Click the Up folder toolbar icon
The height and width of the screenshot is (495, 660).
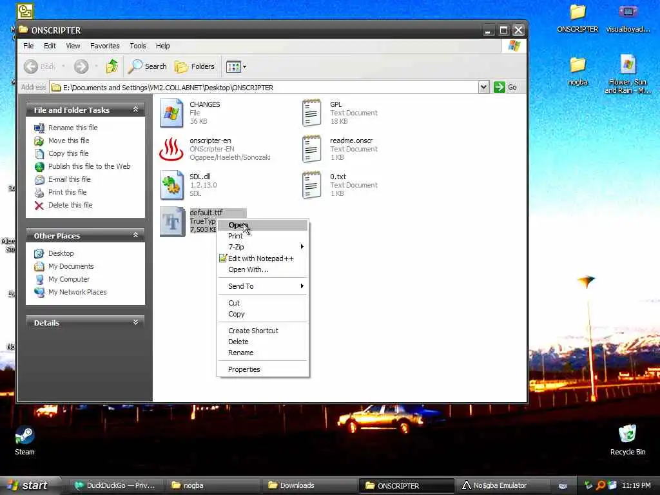[112, 66]
